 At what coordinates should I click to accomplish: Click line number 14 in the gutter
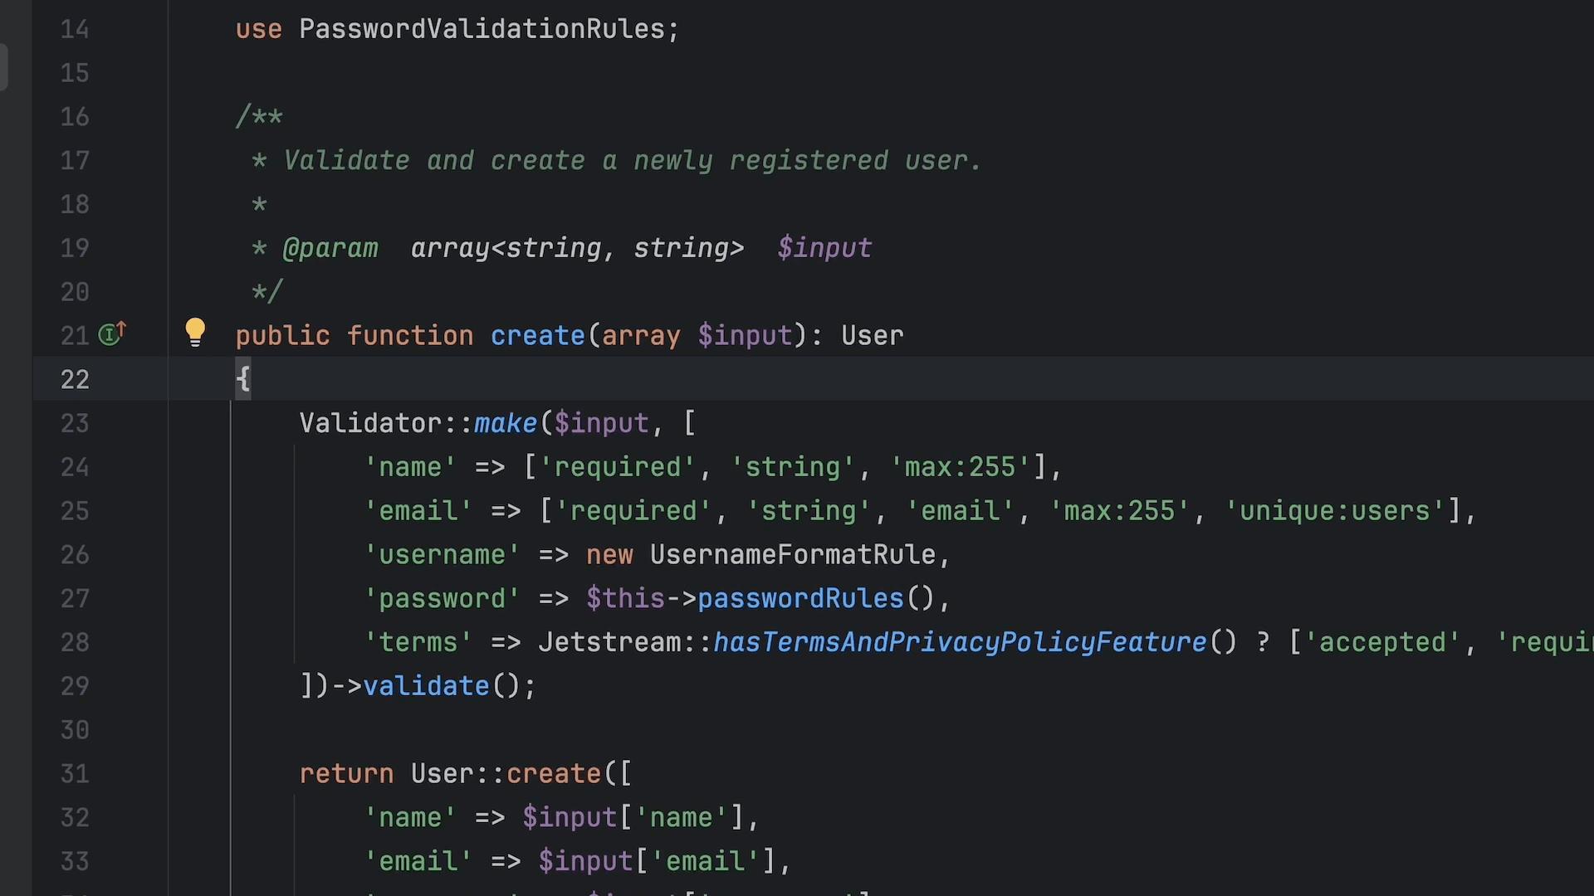pyautogui.click(x=74, y=29)
